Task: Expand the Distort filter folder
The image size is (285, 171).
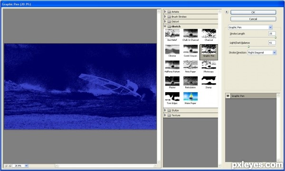Action: tap(165, 21)
